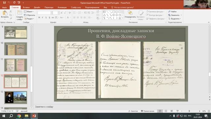Open Экспресс-стили quick styles
This screenshot has width=211, height=119.
click(141, 16)
